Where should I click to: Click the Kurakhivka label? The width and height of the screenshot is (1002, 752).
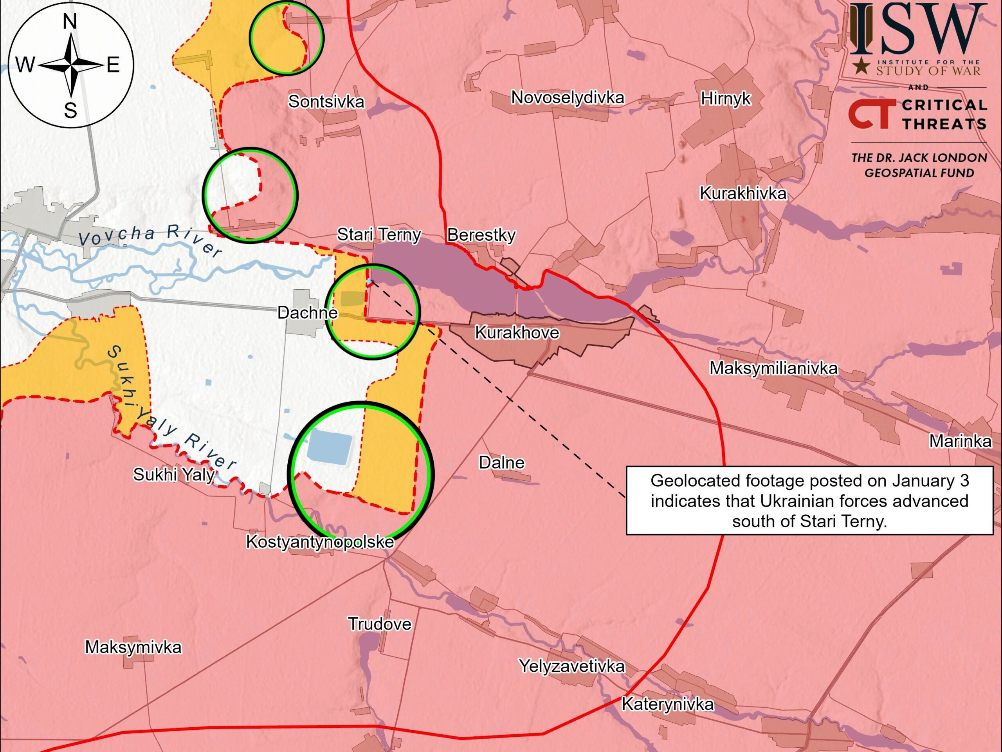coord(743,193)
